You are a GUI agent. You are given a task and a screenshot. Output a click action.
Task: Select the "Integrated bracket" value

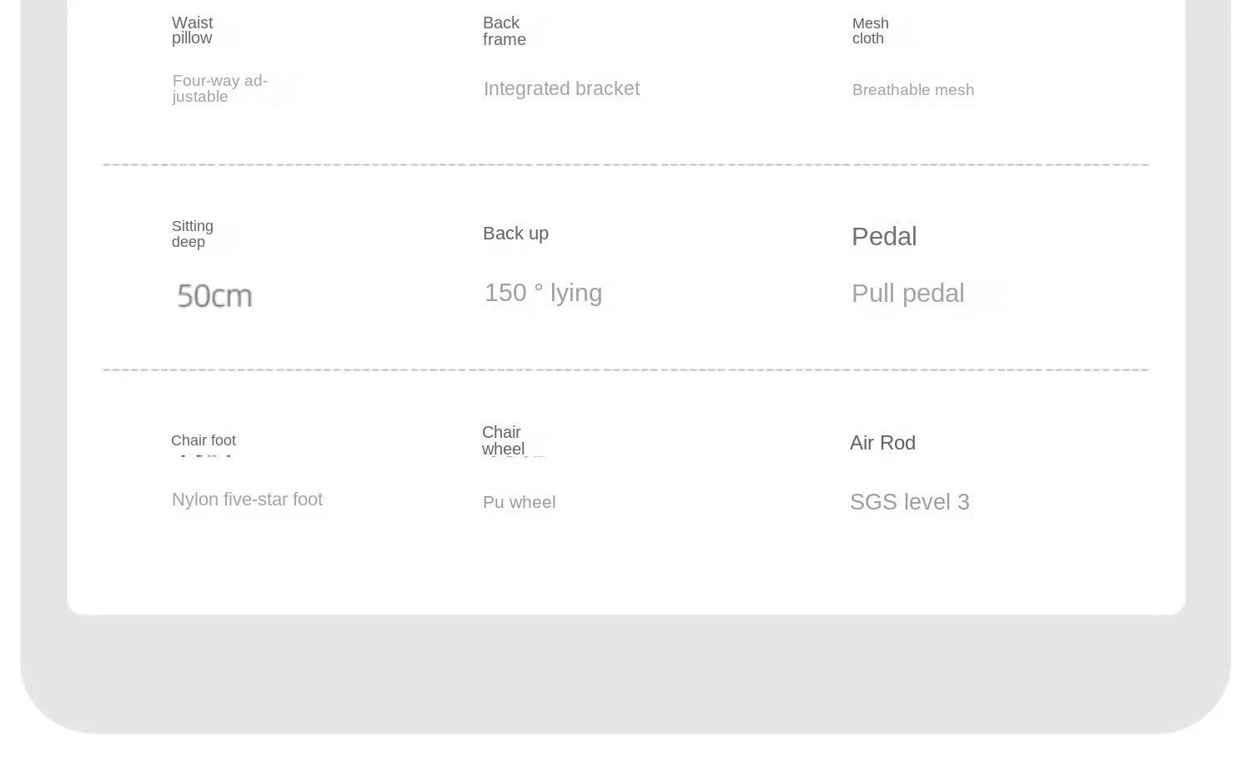[x=561, y=88]
